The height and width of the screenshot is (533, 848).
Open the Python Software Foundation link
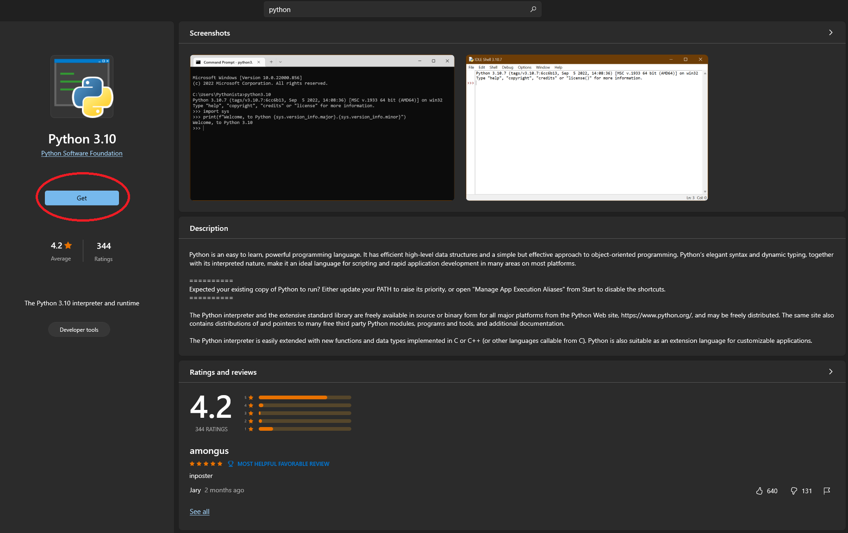coord(81,153)
